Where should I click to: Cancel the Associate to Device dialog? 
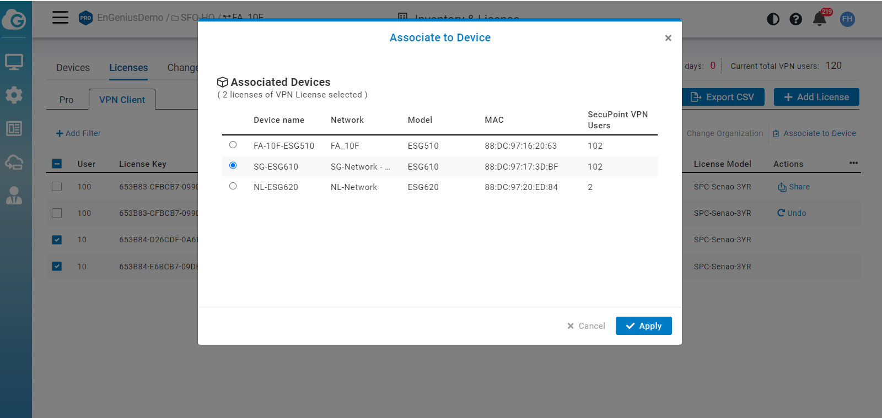coord(586,326)
